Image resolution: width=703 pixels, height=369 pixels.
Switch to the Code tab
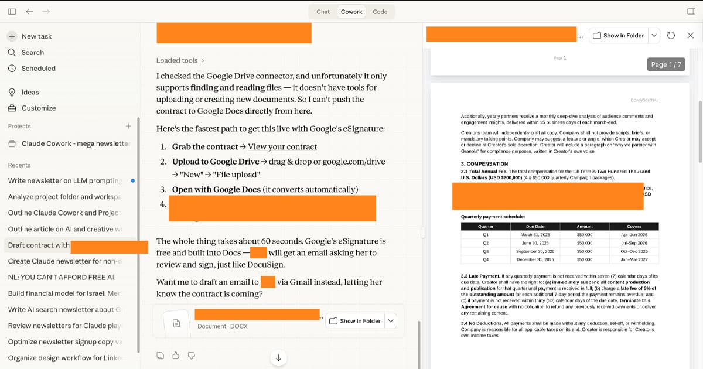380,12
